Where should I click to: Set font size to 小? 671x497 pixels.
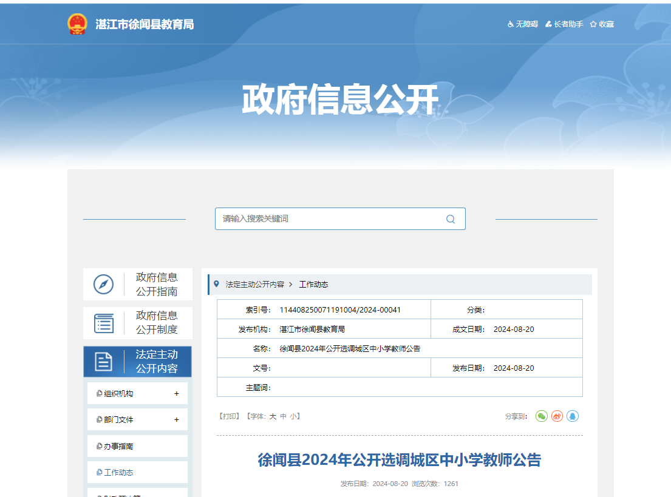(293, 416)
